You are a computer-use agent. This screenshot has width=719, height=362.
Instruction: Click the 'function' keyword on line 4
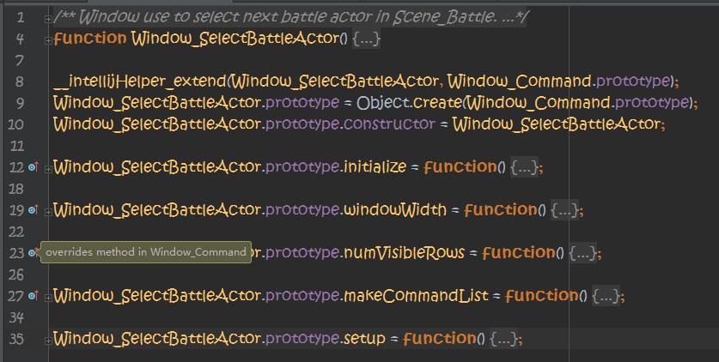pyautogui.click(x=90, y=39)
